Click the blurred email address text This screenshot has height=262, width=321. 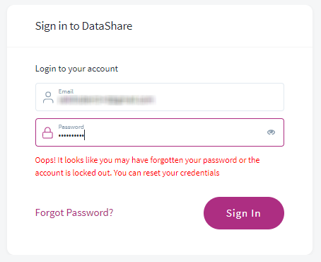[107, 100]
